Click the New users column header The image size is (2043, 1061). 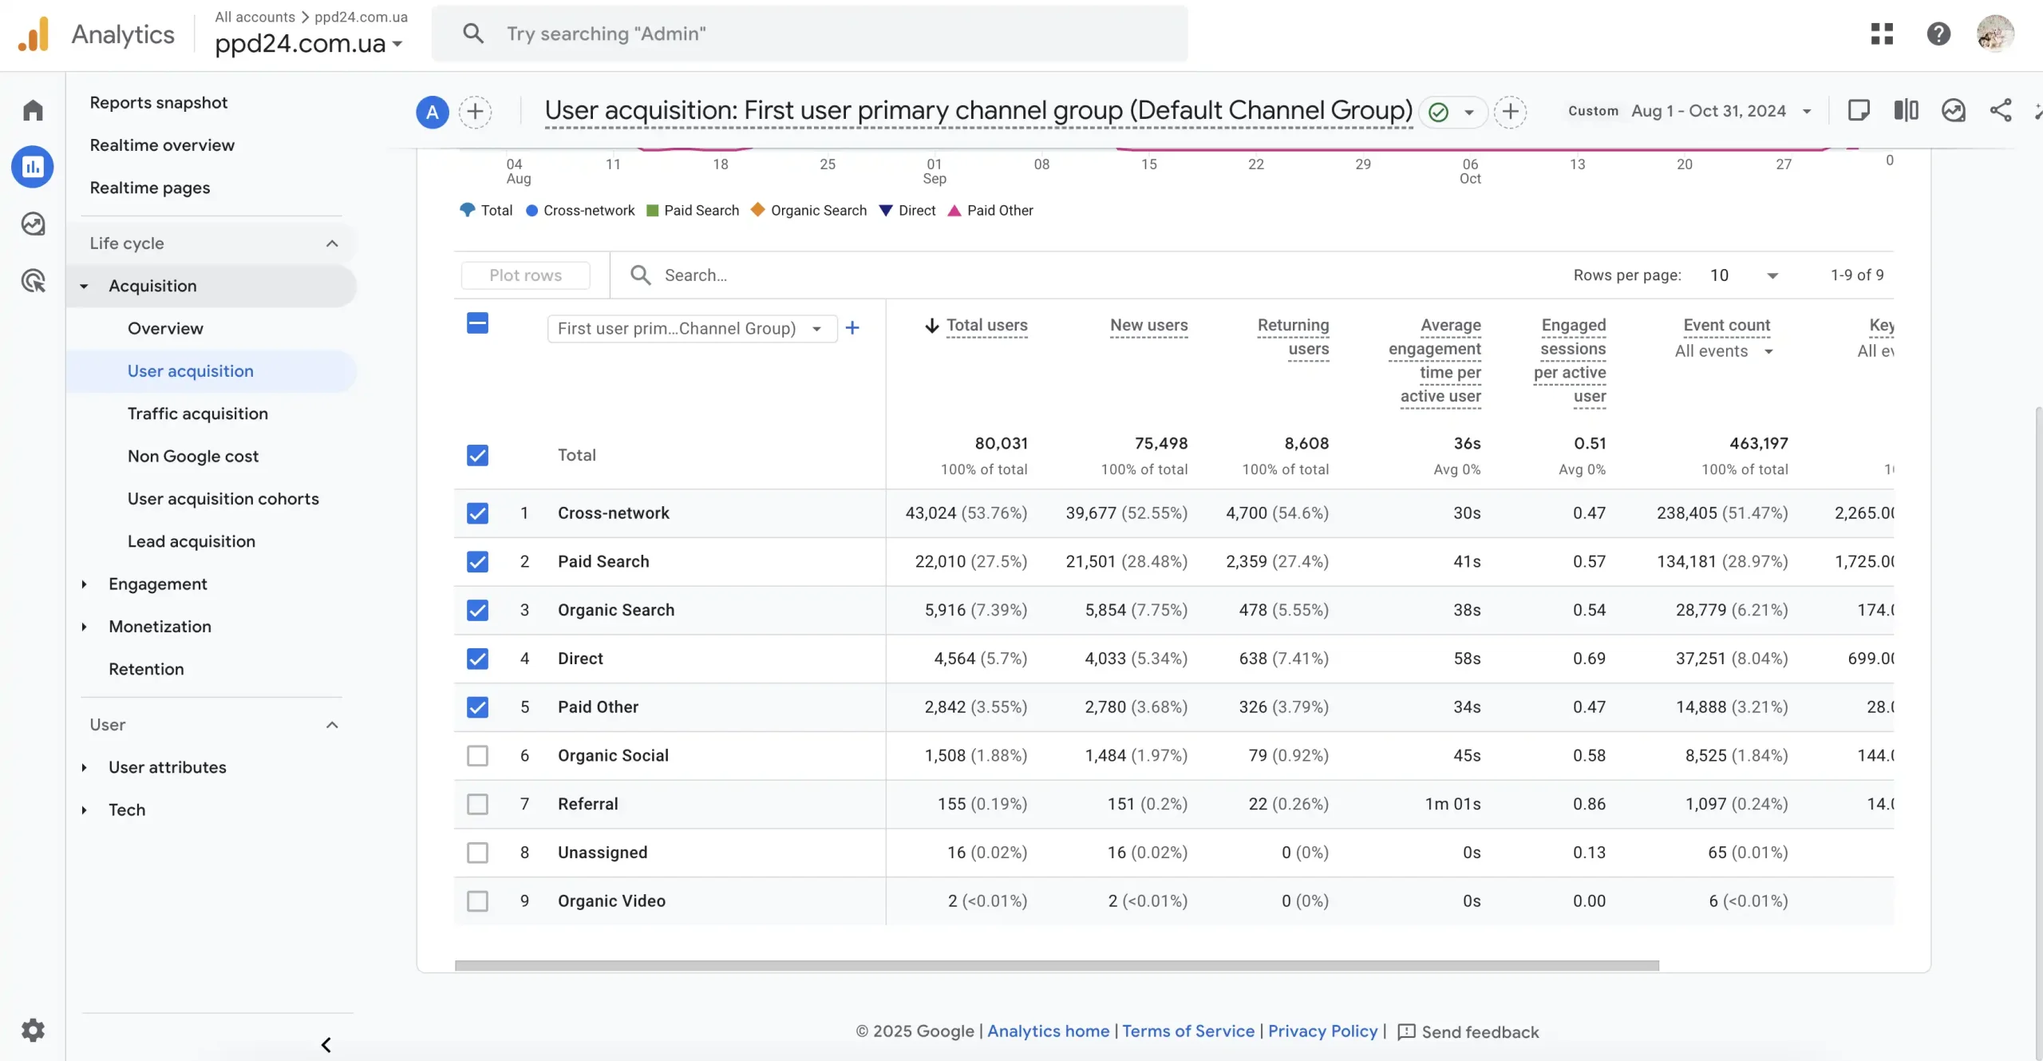pos(1148,325)
